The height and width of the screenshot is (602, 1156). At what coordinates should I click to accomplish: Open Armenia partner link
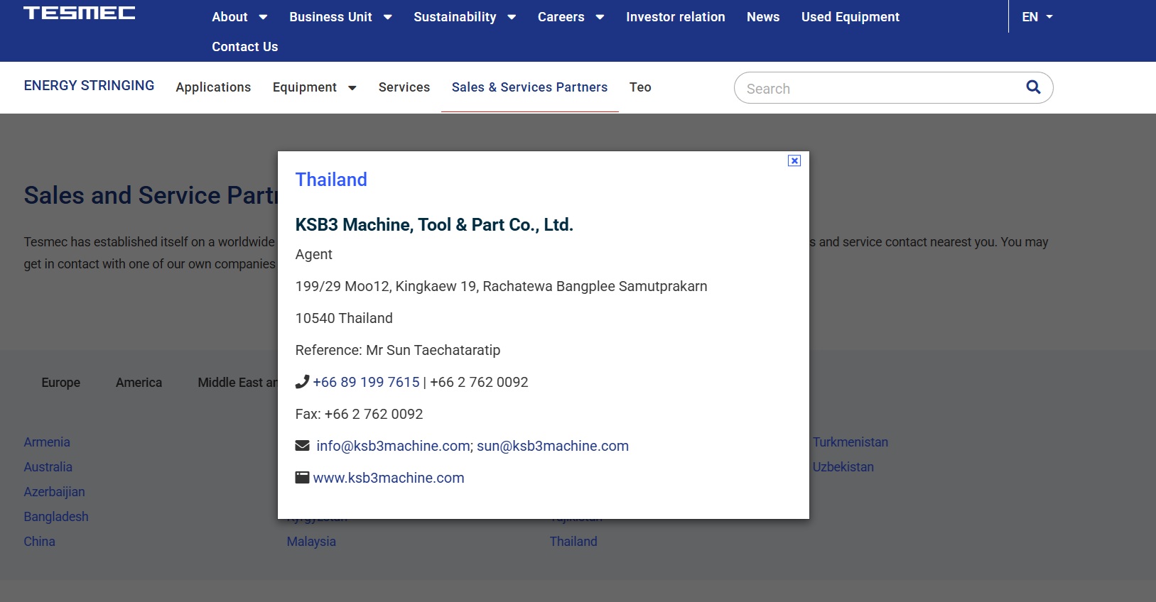(x=47, y=442)
